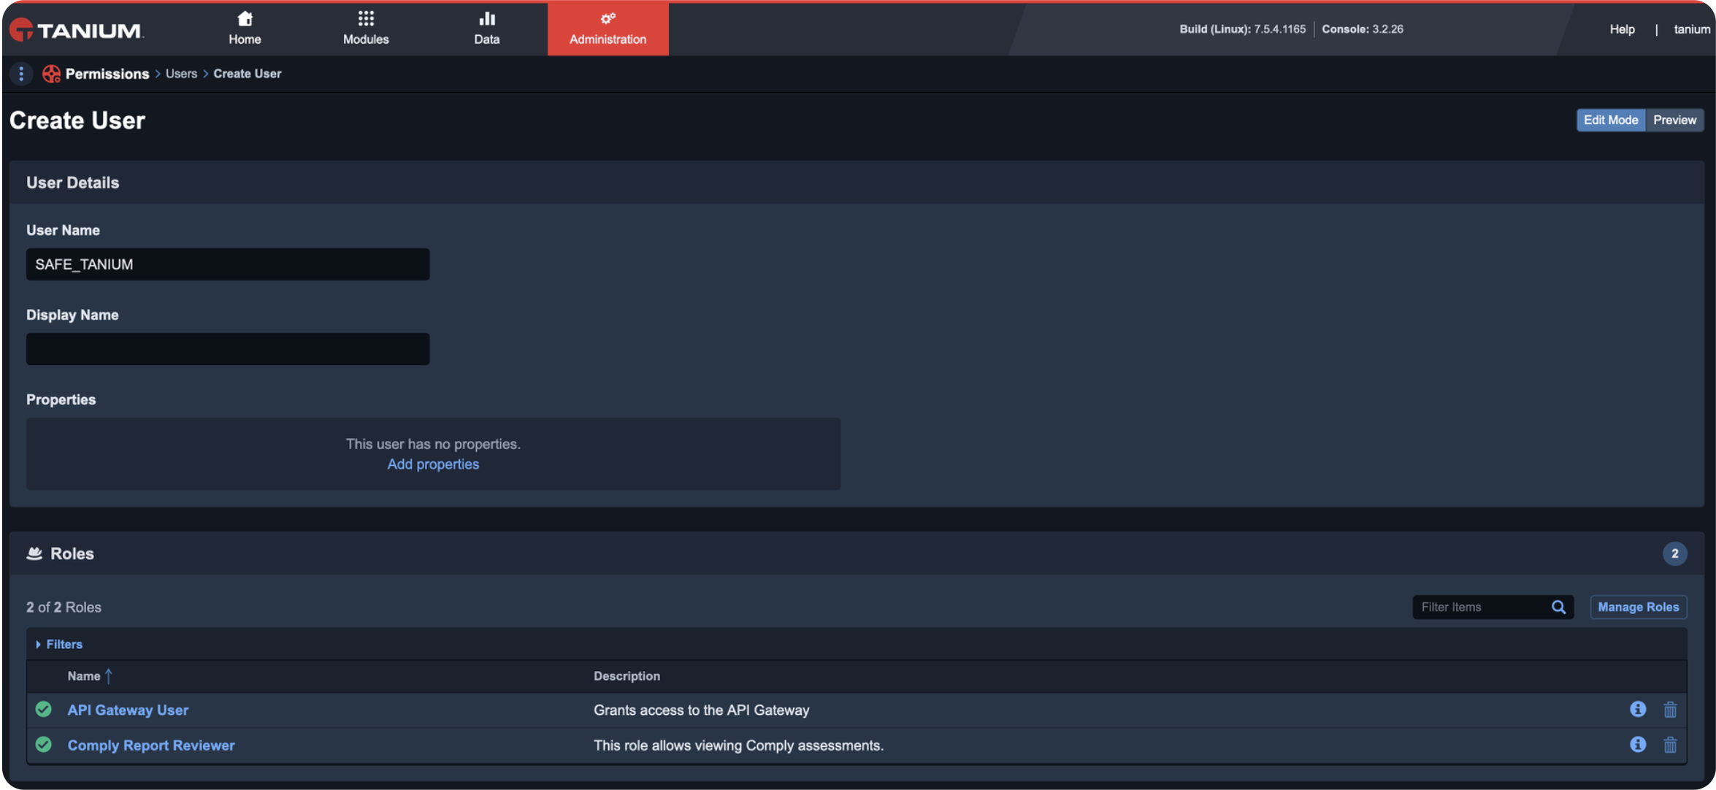Delete the API Gateway User role
Screen dimensions: 1716x790
[1670, 709]
